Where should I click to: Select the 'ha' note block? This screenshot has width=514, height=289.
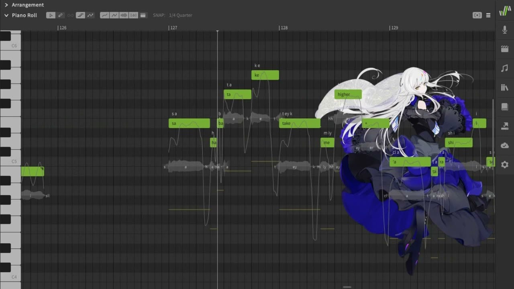point(214,142)
